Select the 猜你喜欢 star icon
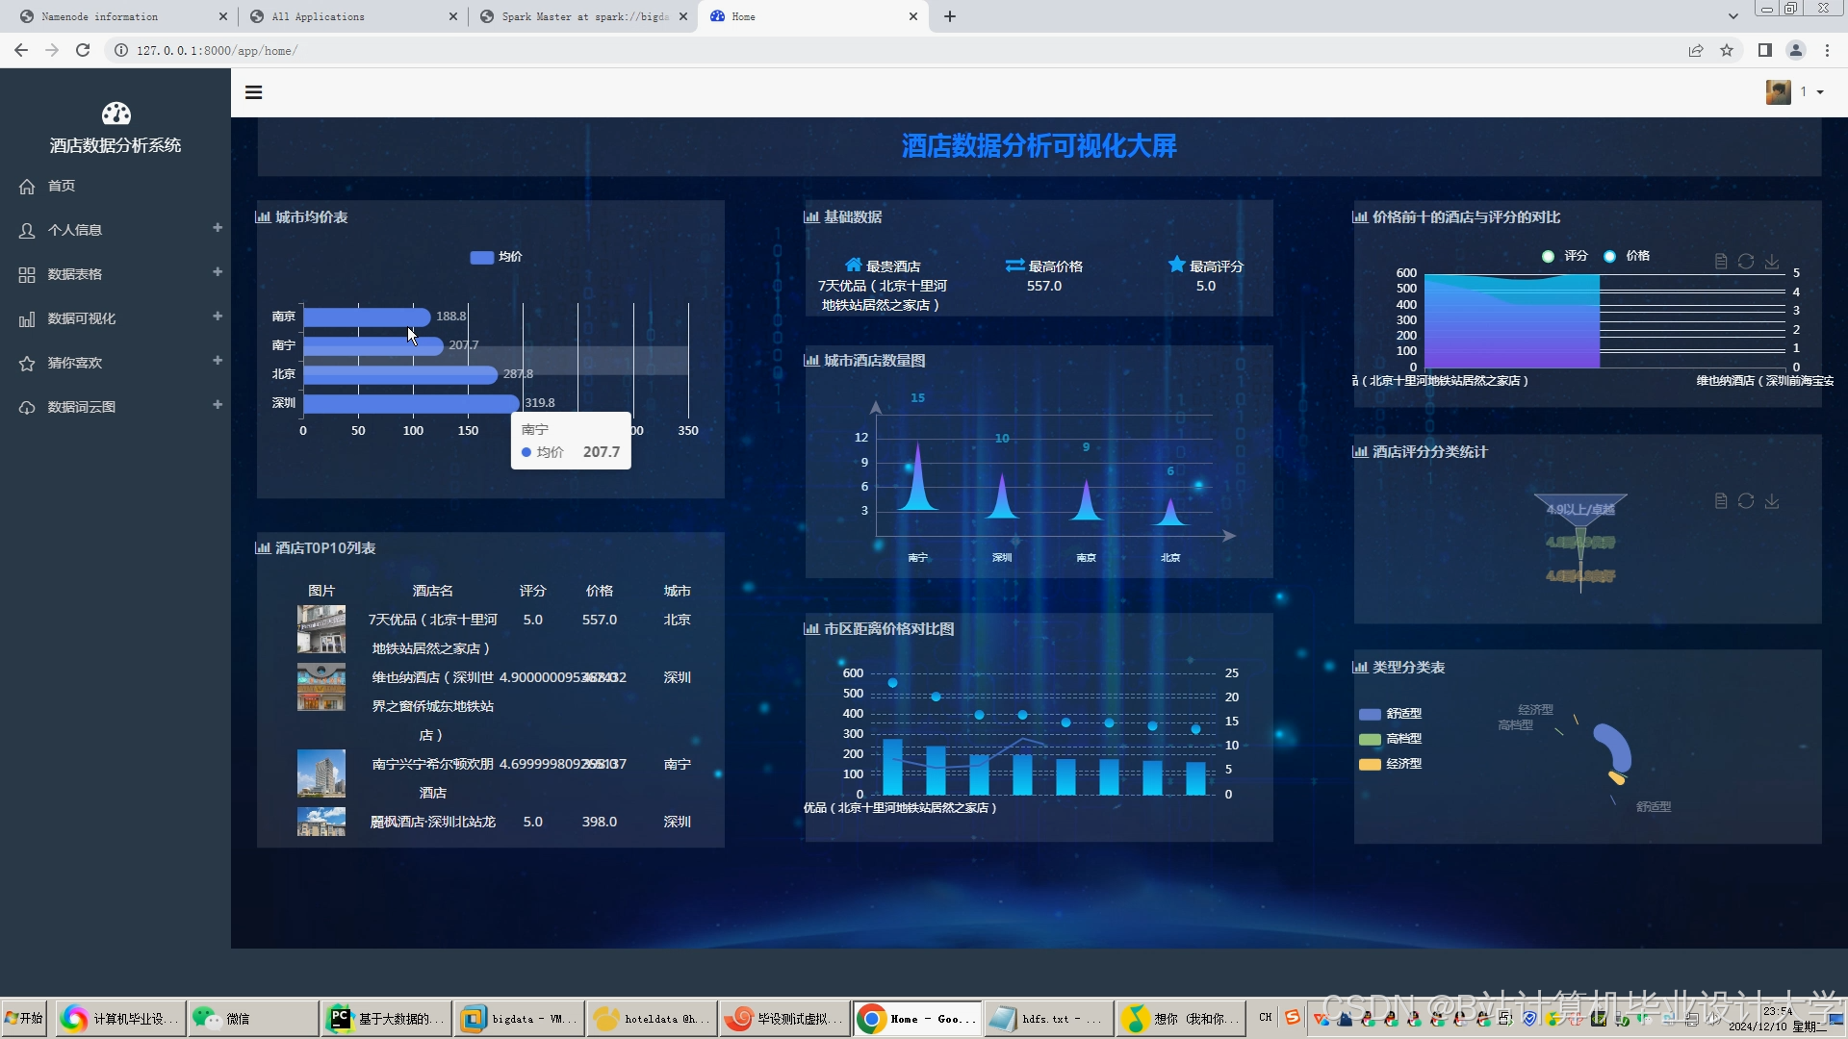1848x1039 pixels. pyautogui.click(x=26, y=363)
